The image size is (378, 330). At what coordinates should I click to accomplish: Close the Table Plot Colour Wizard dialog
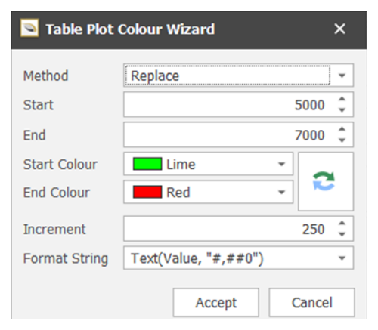(x=339, y=29)
